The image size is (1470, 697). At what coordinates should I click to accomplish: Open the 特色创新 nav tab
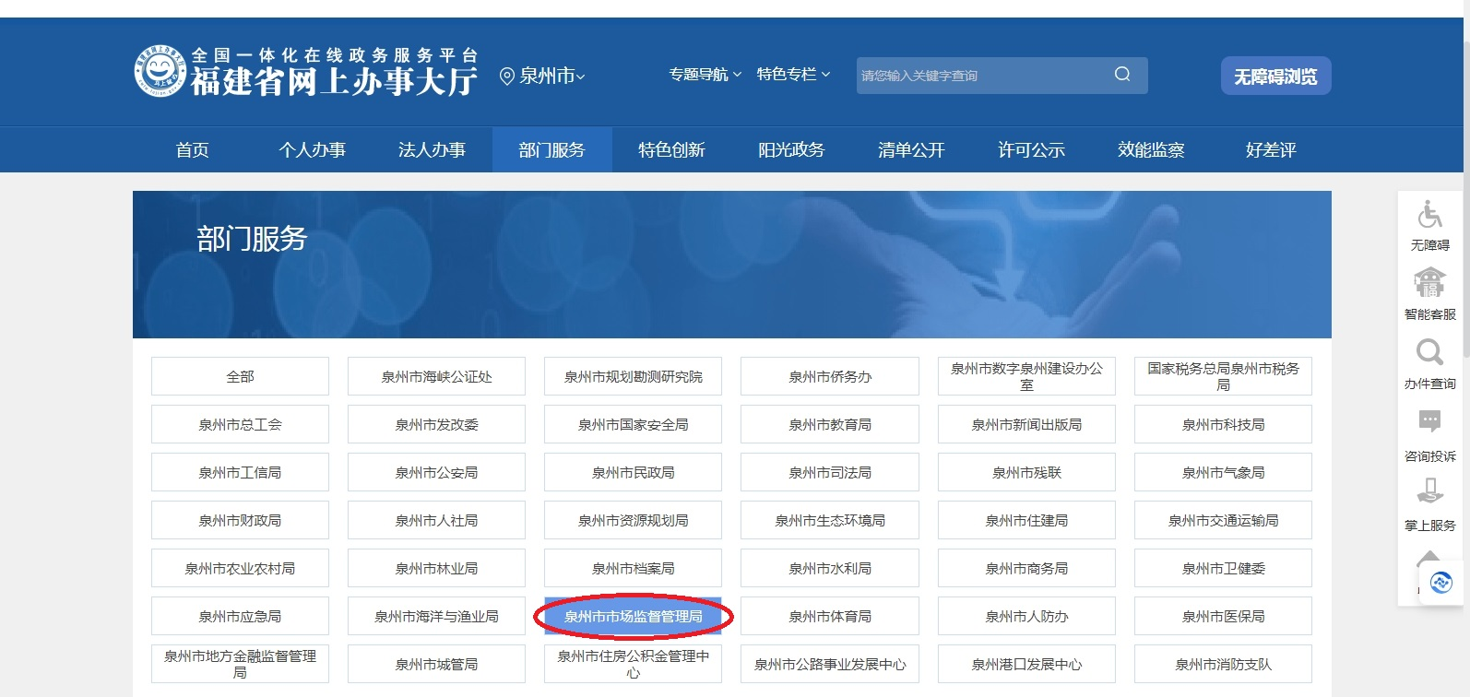pyautogui.click(x=672, y=149)
